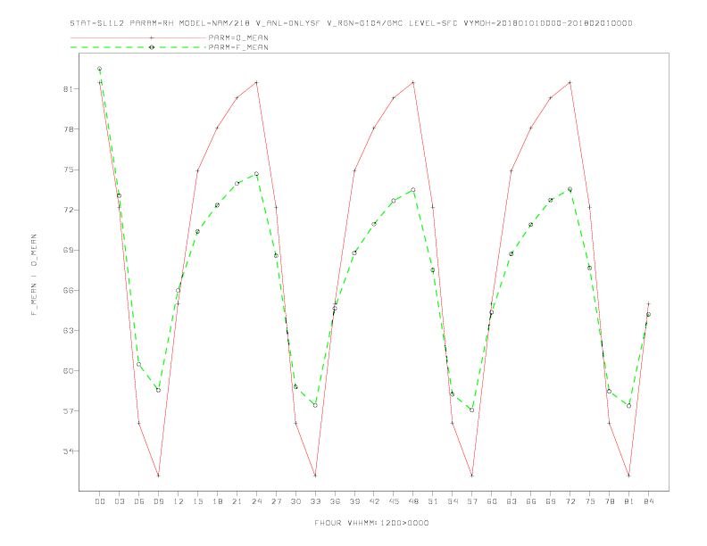Click y-axis tick label 78 on left
Screen dimensions: 707x546
coord(68,129)
